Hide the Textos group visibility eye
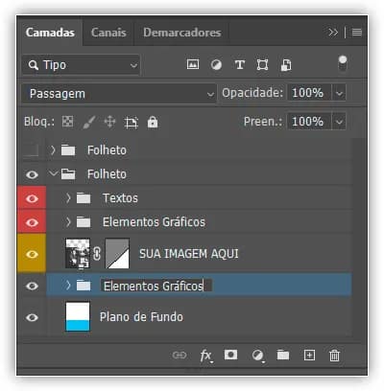Viewport: 384px width, 391px height. pos(32,198)
